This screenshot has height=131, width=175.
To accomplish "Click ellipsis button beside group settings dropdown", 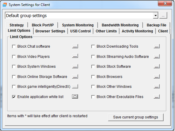I will (163, 15).
